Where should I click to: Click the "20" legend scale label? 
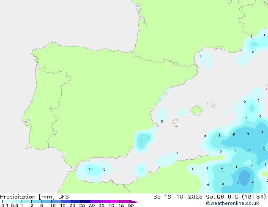[72, 205]
